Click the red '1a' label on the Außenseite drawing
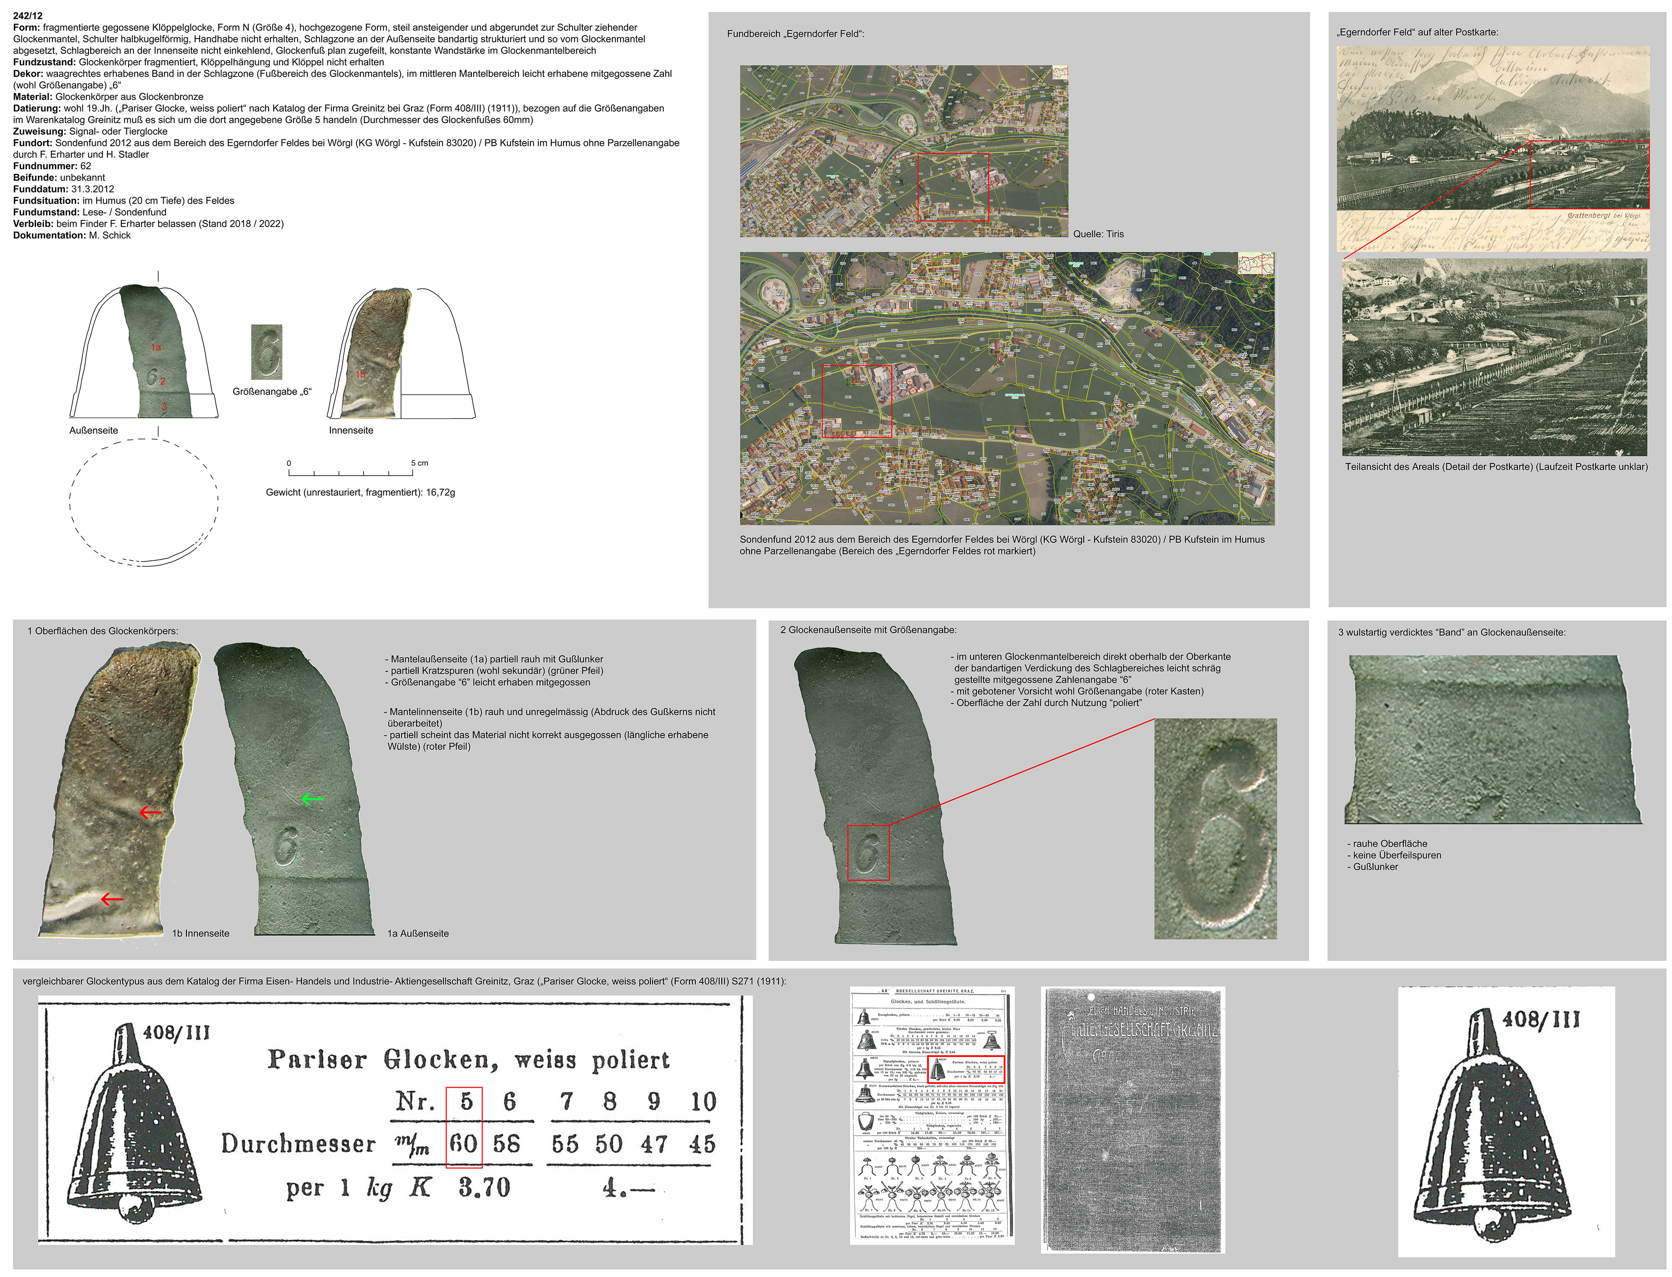Screen dimensions: 1672x1277 tap(156, 347)
